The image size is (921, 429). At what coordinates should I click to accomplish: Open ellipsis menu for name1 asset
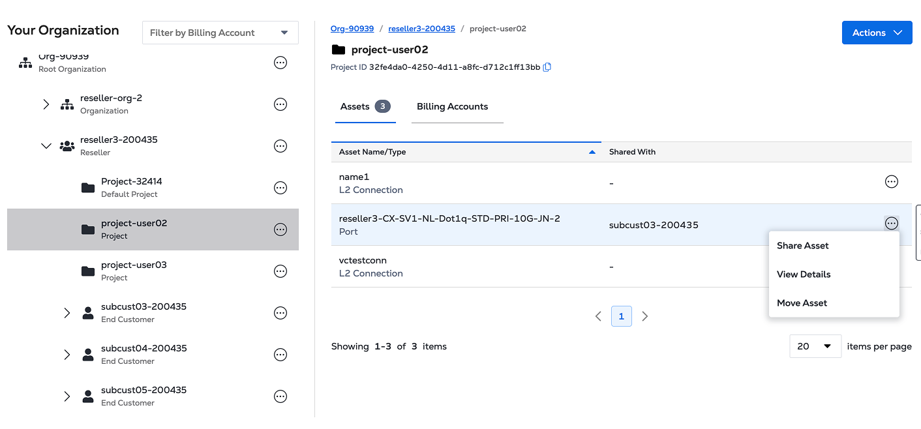(891, 182)
